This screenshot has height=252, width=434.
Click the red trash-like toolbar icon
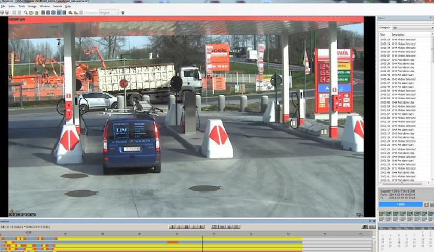(7, 13)
